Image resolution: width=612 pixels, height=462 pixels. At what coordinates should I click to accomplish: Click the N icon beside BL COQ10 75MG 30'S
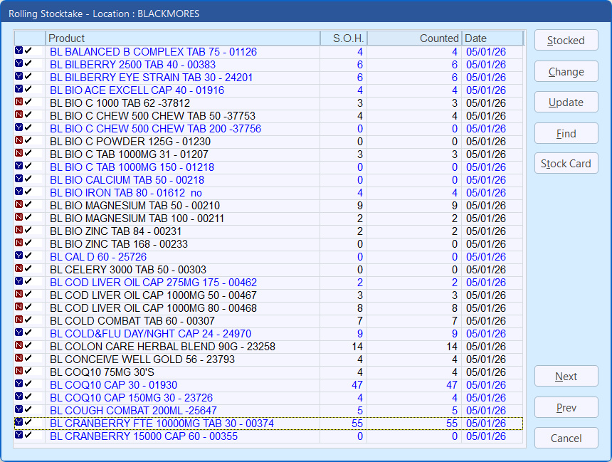click(x=19, y=372)
